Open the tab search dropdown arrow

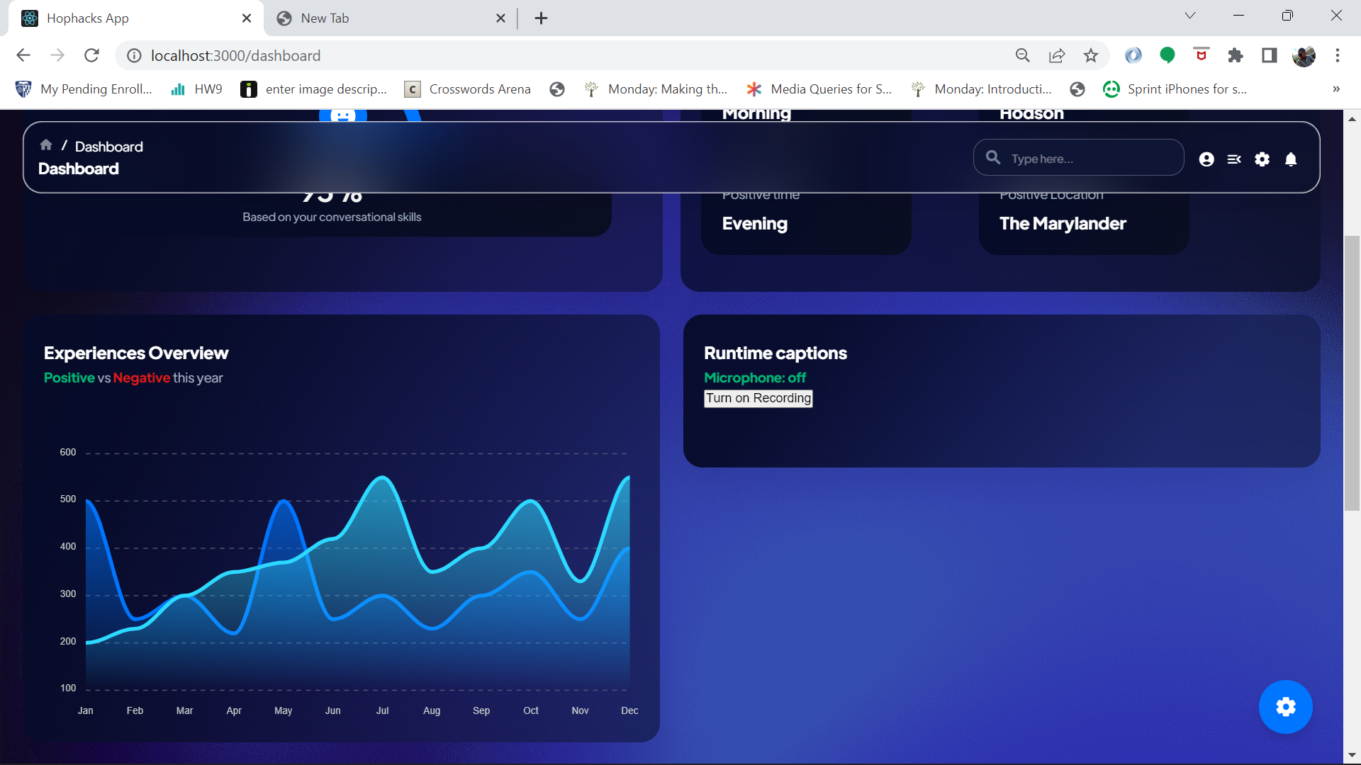click(1190, 16)
